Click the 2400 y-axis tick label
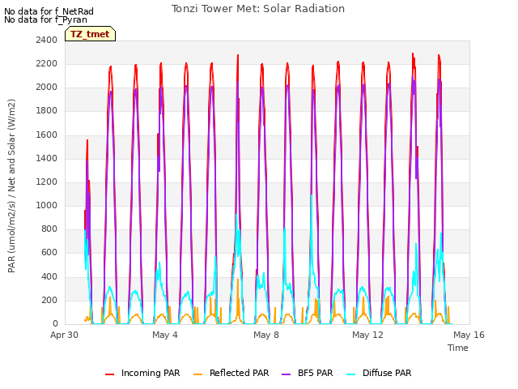 tap(47, 40)
